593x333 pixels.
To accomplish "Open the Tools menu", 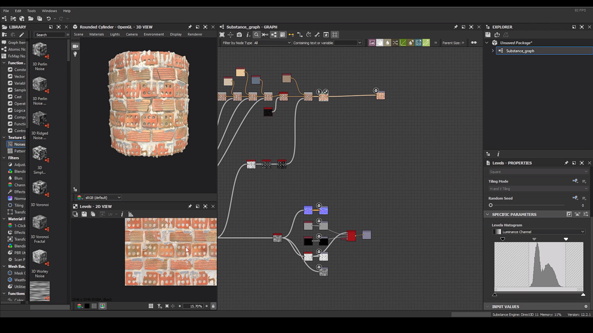I will [x=31, y=10].
